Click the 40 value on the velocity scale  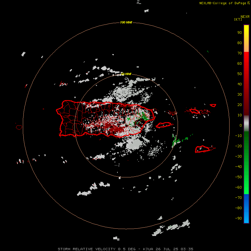coord(240,84)
